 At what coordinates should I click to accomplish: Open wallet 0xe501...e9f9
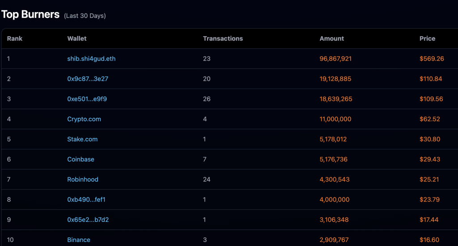click(x=87, y=99)
